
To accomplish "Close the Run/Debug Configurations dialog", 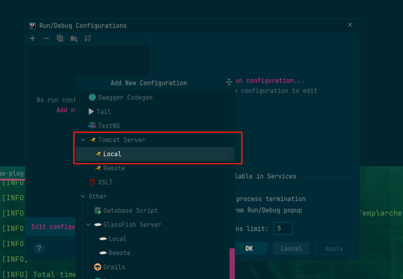I will tap(350, 25).
